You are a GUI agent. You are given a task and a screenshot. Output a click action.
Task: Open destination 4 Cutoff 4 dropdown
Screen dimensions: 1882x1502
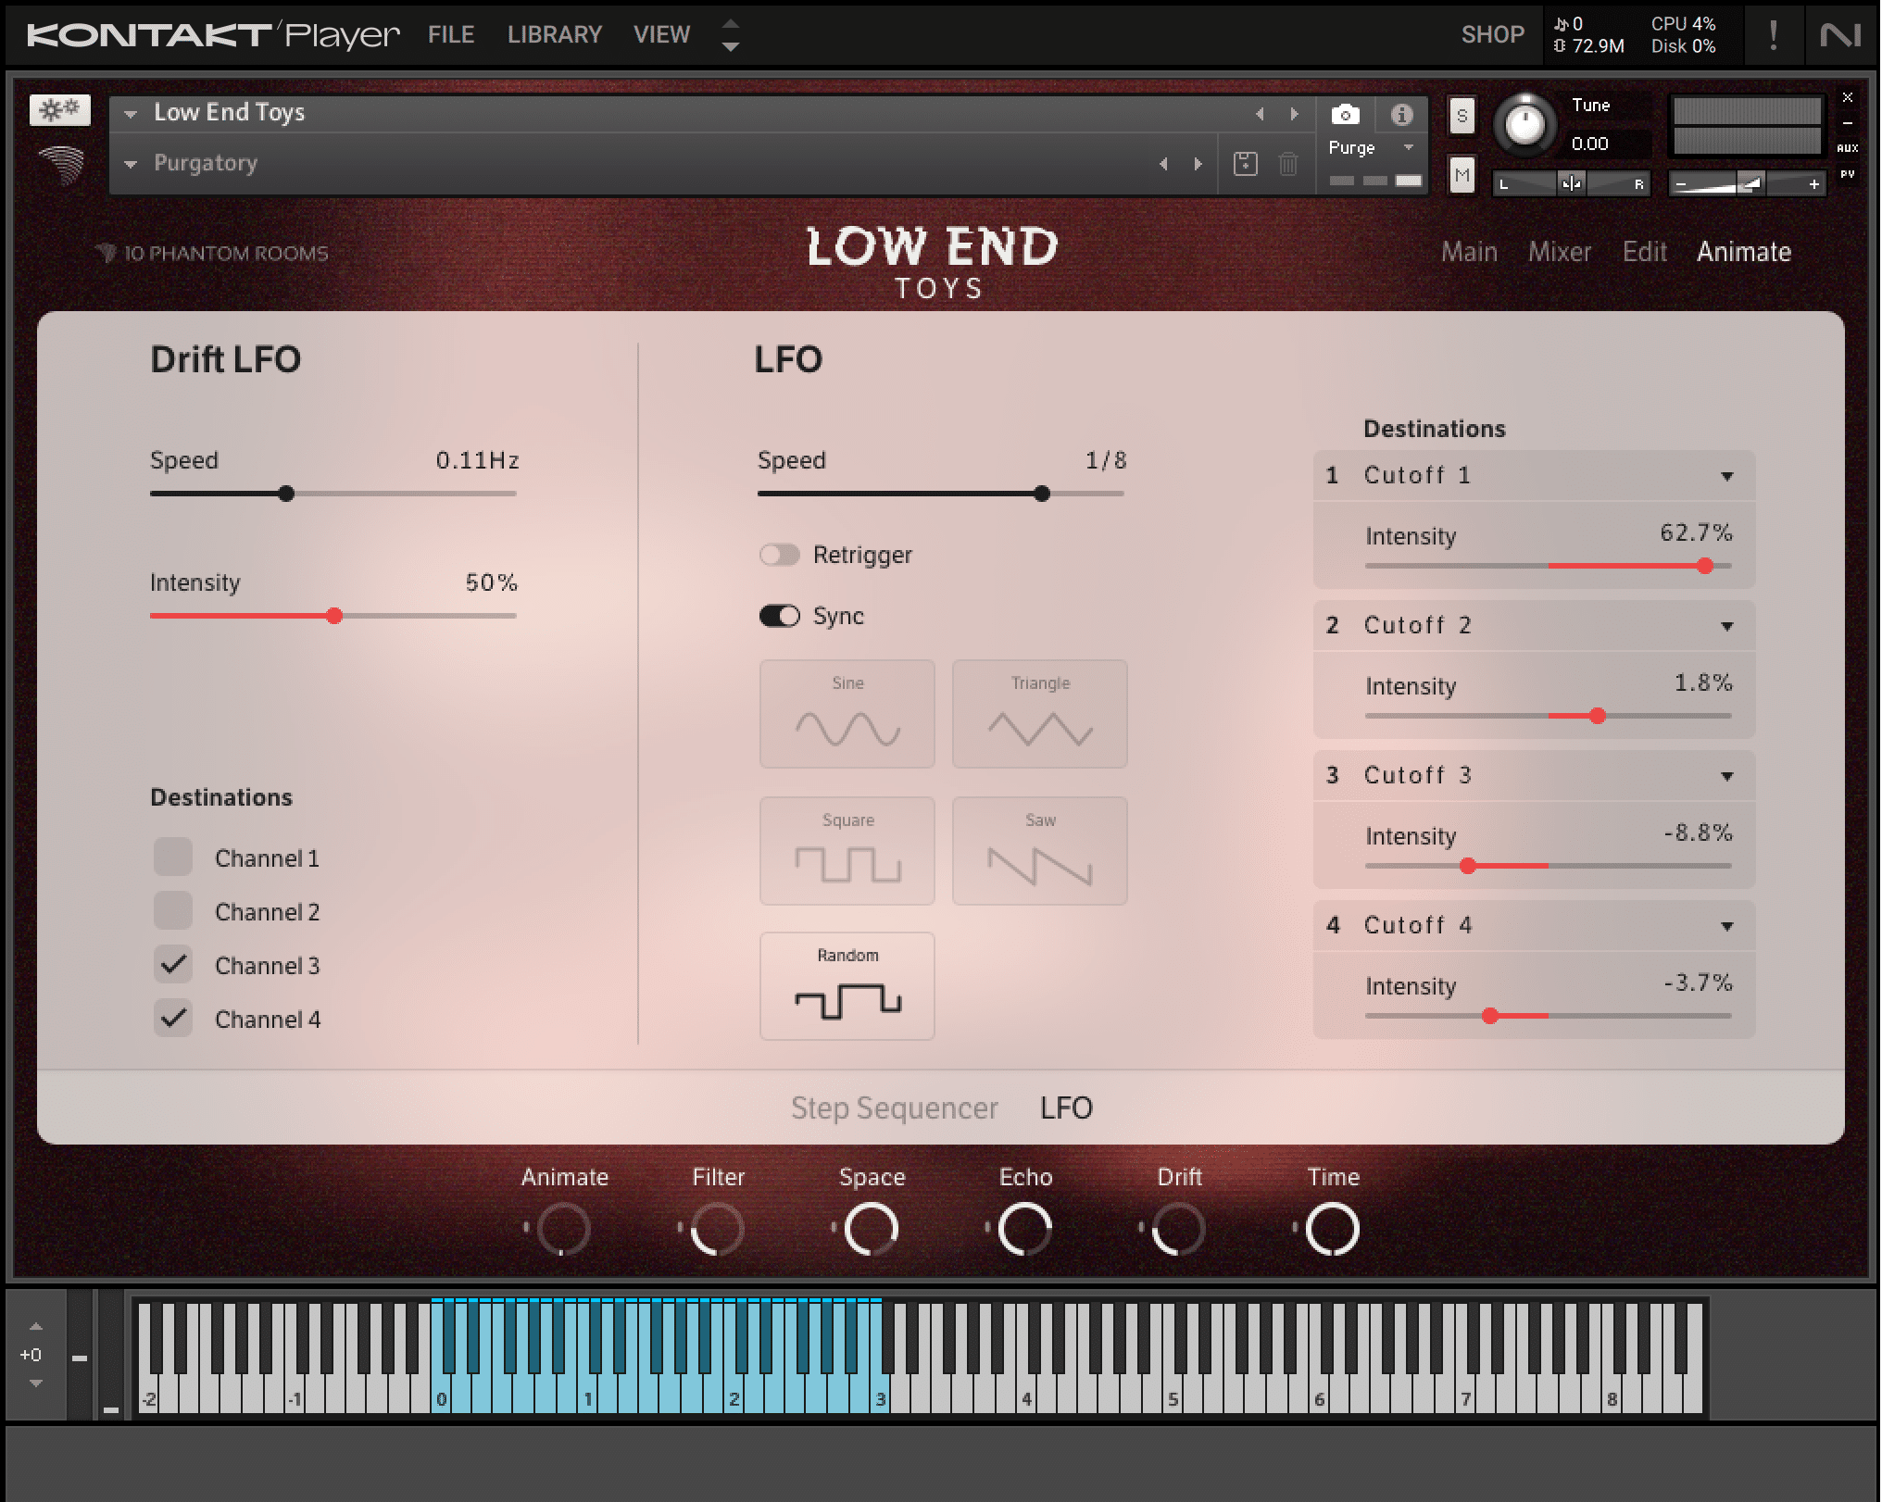[1534, 926]
